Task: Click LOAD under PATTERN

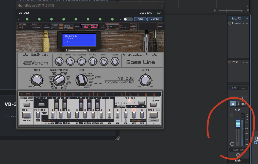Action: [20, 28]
